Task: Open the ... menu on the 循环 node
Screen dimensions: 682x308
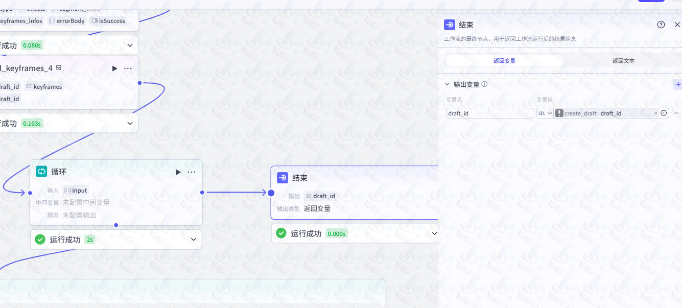Action: click(x=191, y=172)
